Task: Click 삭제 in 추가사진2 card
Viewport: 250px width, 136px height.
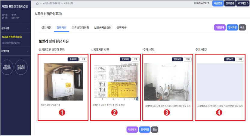Action: tap(240, 59)
